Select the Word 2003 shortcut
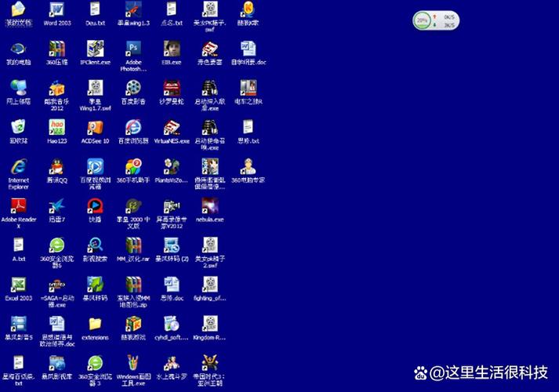 click(57, 9)
